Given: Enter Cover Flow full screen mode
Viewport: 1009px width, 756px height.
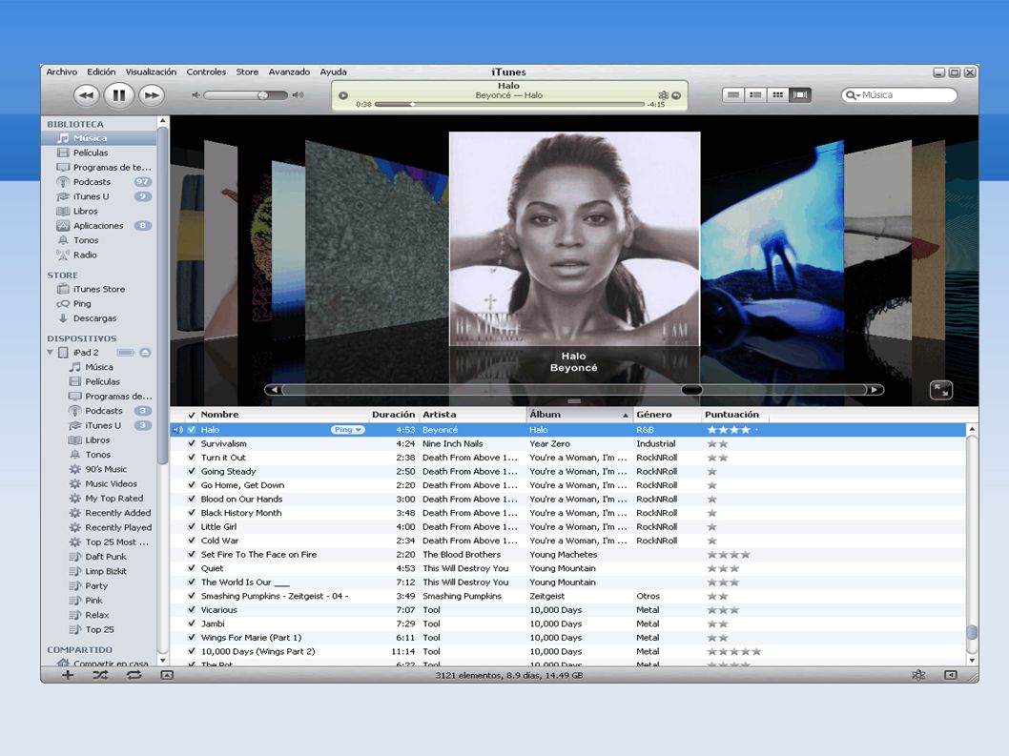Looking at the screenshot, I should tap(940, 390).
